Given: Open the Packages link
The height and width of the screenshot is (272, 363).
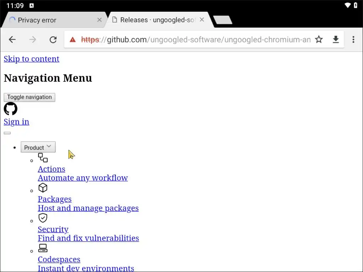Looking at the screenshot, I should pyautogui.click(x=55, y=199).
